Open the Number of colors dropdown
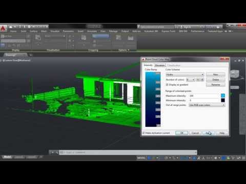This screenshot has width=246, height=184. [190, 80]
